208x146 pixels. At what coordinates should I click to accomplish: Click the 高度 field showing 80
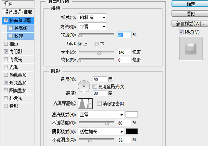coord(100,93)
